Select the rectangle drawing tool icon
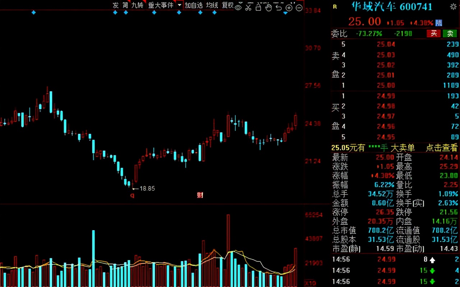Screen dimensions: 460x287 click(258, 7)
